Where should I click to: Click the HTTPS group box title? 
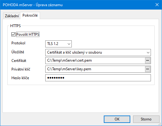click(15, 26)
